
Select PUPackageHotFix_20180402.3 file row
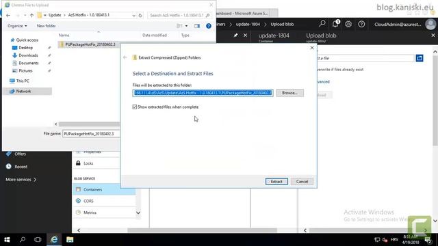tap(89, 44)
